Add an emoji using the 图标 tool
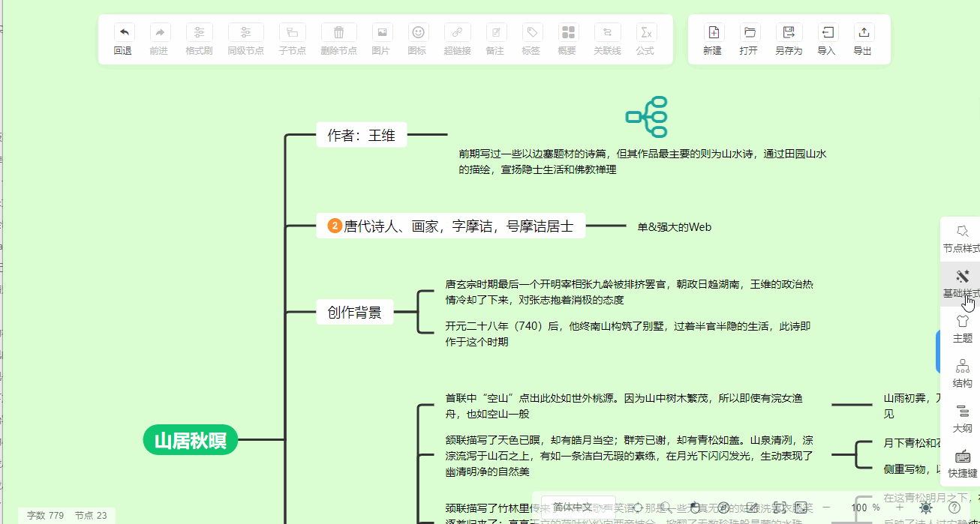Screen dimensions: 980x524 (419, 39)
